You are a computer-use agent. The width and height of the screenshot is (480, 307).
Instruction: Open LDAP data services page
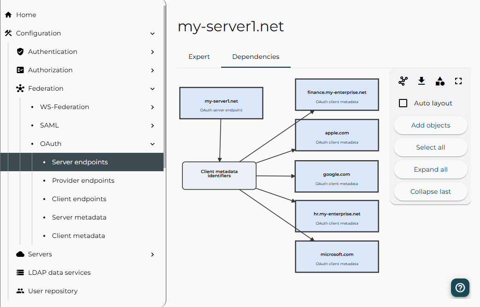click(59, 272)
